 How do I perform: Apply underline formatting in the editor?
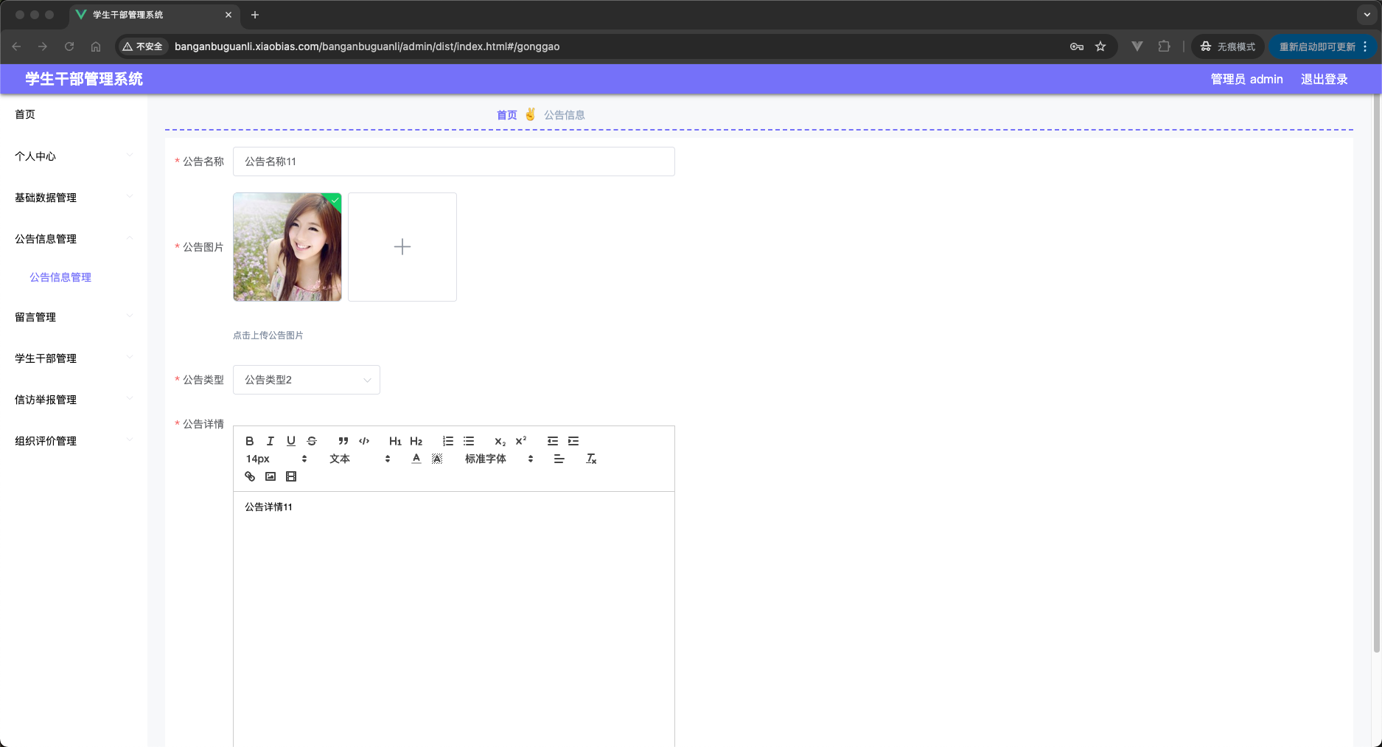coord(291,441)
